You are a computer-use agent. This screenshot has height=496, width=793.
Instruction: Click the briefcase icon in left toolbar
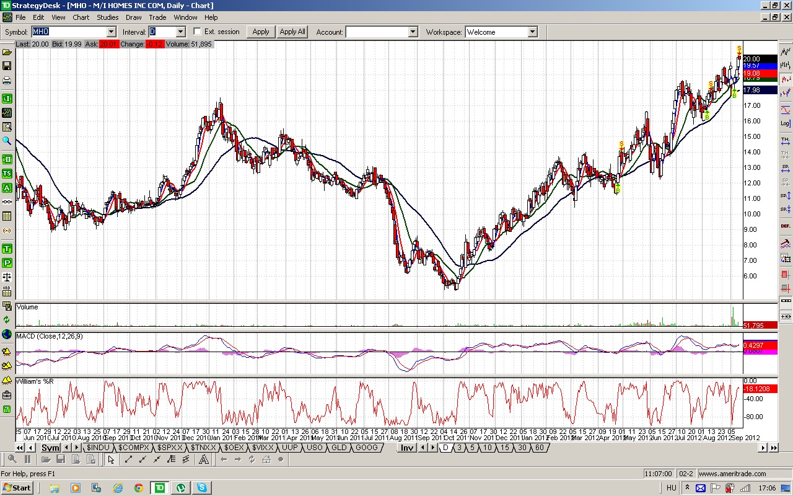tap(7, 394)
